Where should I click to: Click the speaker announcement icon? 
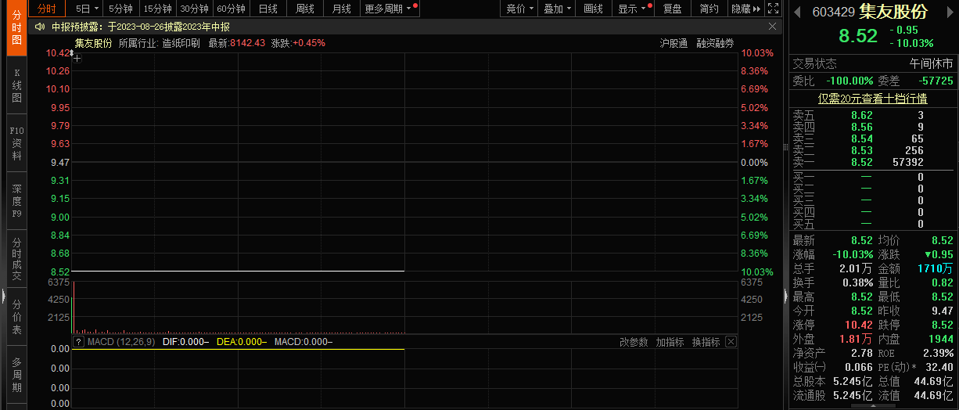(40, 27)
